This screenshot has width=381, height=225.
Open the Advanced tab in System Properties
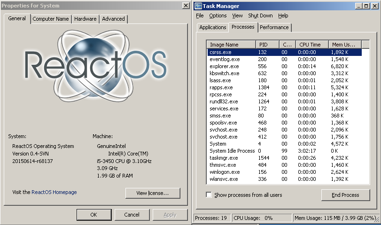click(x=113, y=19)
